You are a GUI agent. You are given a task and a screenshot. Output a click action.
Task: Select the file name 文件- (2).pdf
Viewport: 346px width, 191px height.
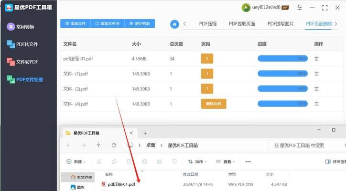point(76,89)
